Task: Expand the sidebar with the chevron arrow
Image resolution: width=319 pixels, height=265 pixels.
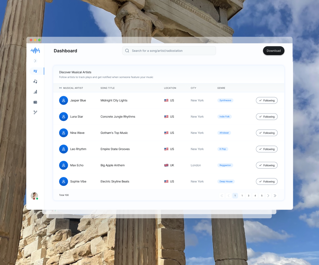Action: click(35, 61)
